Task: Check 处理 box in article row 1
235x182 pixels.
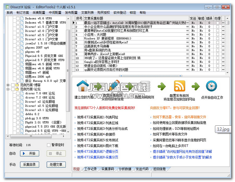Action: pyautogui.click(x=217, y=23)
